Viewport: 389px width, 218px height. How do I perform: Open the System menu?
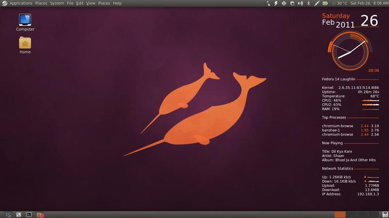click(x=57, y=3)
